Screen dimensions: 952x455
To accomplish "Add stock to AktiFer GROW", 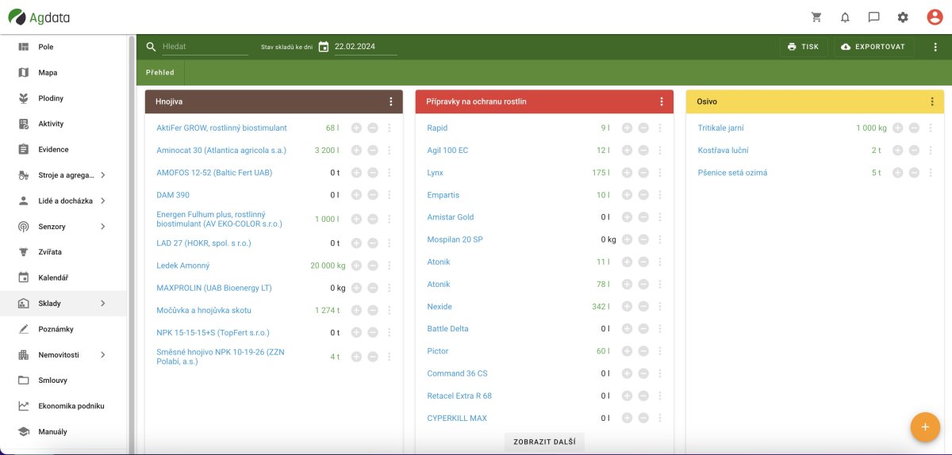I will coord(355,128).
